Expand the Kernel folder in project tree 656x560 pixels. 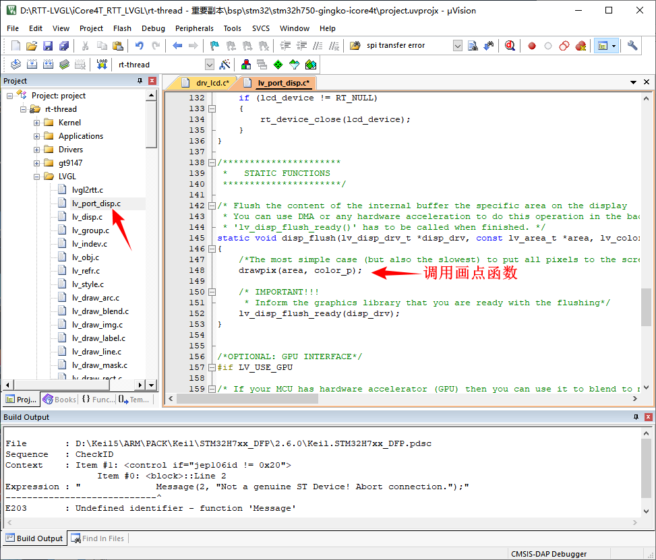pos(37,123)
